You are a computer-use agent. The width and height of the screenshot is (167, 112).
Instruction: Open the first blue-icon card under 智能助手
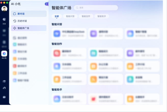coord(69,99)
